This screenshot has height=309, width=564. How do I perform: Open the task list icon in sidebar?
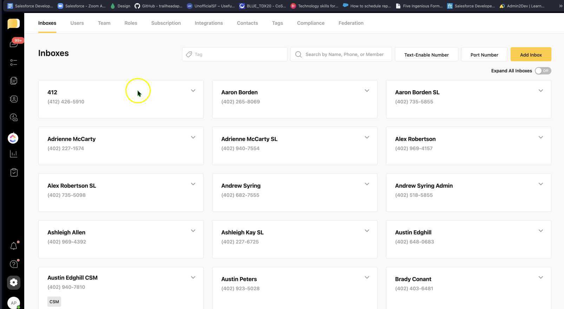(14, 63)
